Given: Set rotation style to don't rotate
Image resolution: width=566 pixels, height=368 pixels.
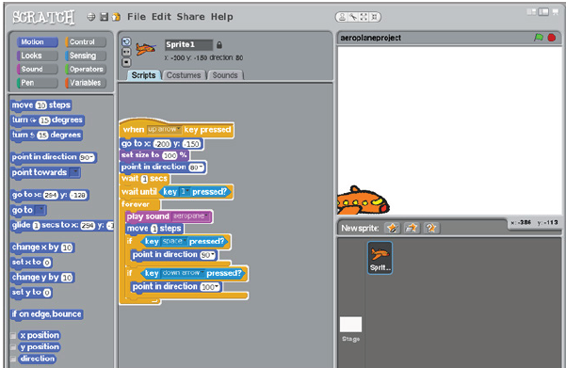Looking at the screenshot, I should pos(126,62).
